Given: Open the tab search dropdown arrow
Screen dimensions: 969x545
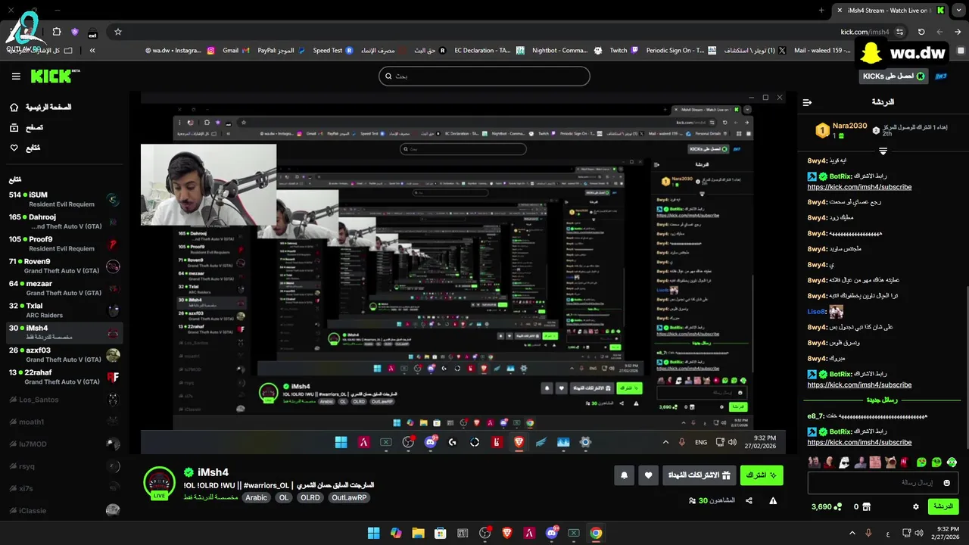Looking at the screenshot, I should tap(959, 10).
